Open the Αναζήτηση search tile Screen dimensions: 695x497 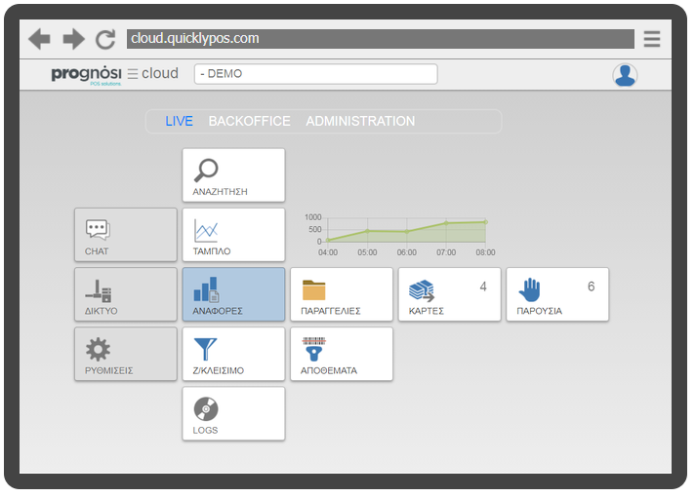(x=233, y=175)
